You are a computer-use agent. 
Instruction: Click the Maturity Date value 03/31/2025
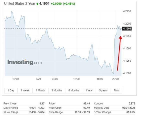point(129,108)
